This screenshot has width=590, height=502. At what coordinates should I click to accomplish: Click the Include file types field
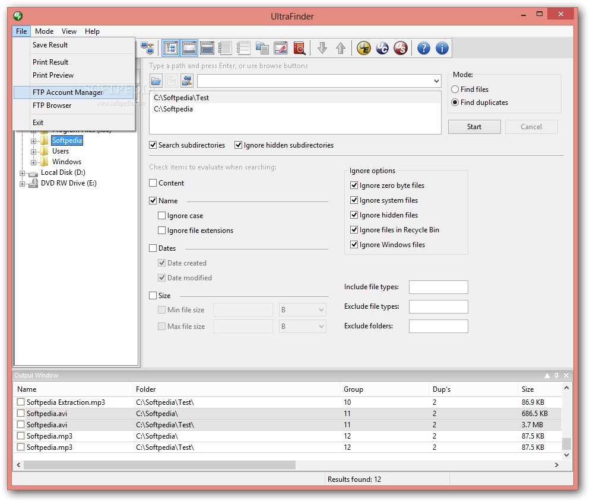(x=439, y=287)
